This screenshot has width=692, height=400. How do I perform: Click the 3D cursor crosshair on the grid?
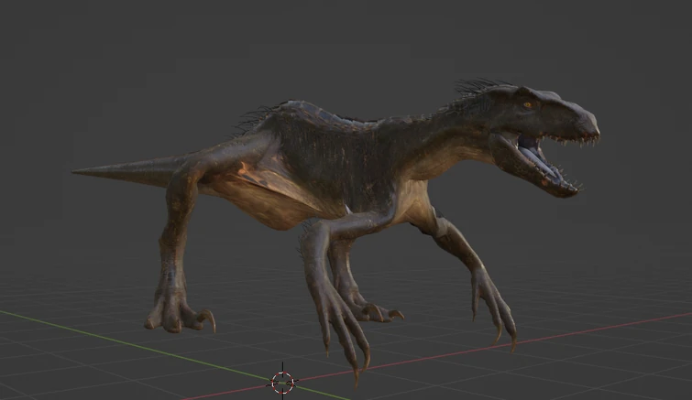click(282, 382)
